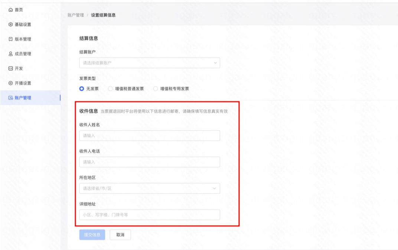This screenshot has width=398, height=250.
Task: Click the hexagon icon beside 基础设置
Action: click(10, 24)
